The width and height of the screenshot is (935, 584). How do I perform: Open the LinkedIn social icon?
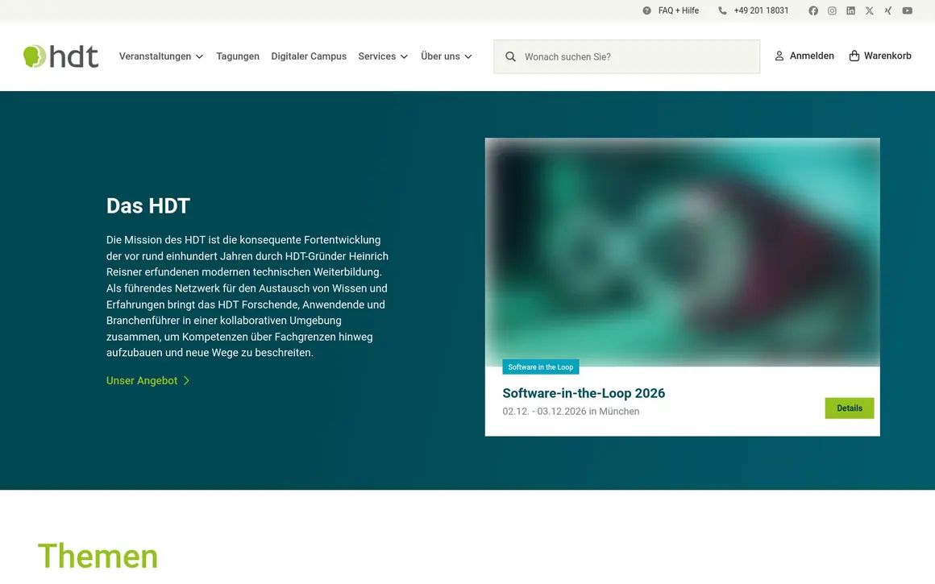(851, 10)
